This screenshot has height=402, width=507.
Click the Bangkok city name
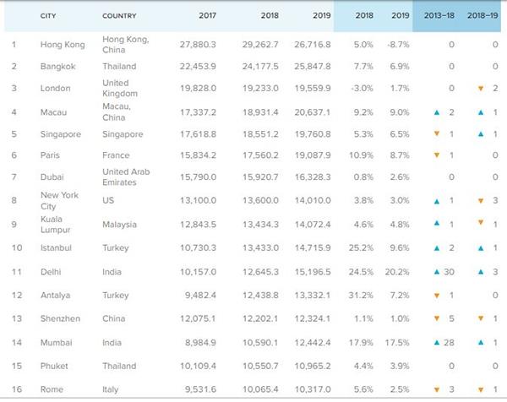point(57,67)
